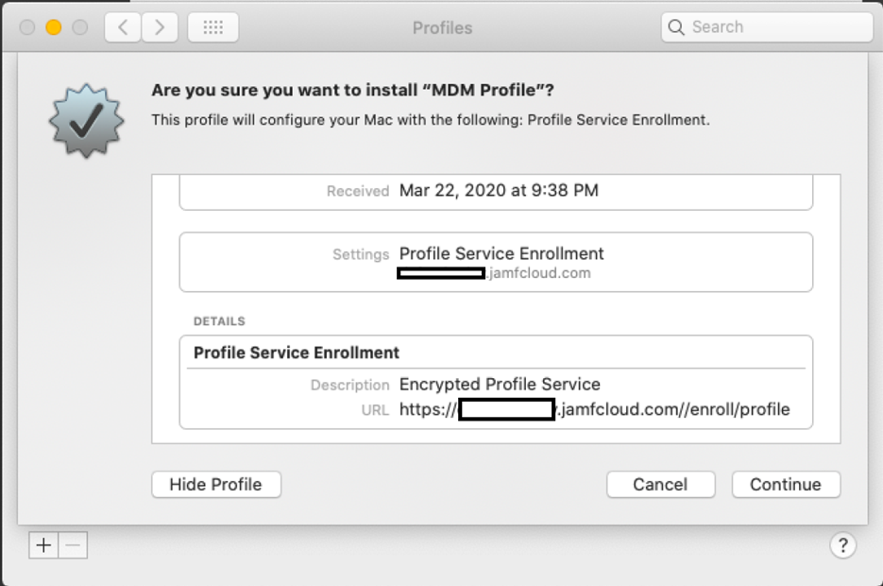The width and height of the screenshot is (883, 586).
Task: Open help with the question mark button
Action: coord(842,545)
